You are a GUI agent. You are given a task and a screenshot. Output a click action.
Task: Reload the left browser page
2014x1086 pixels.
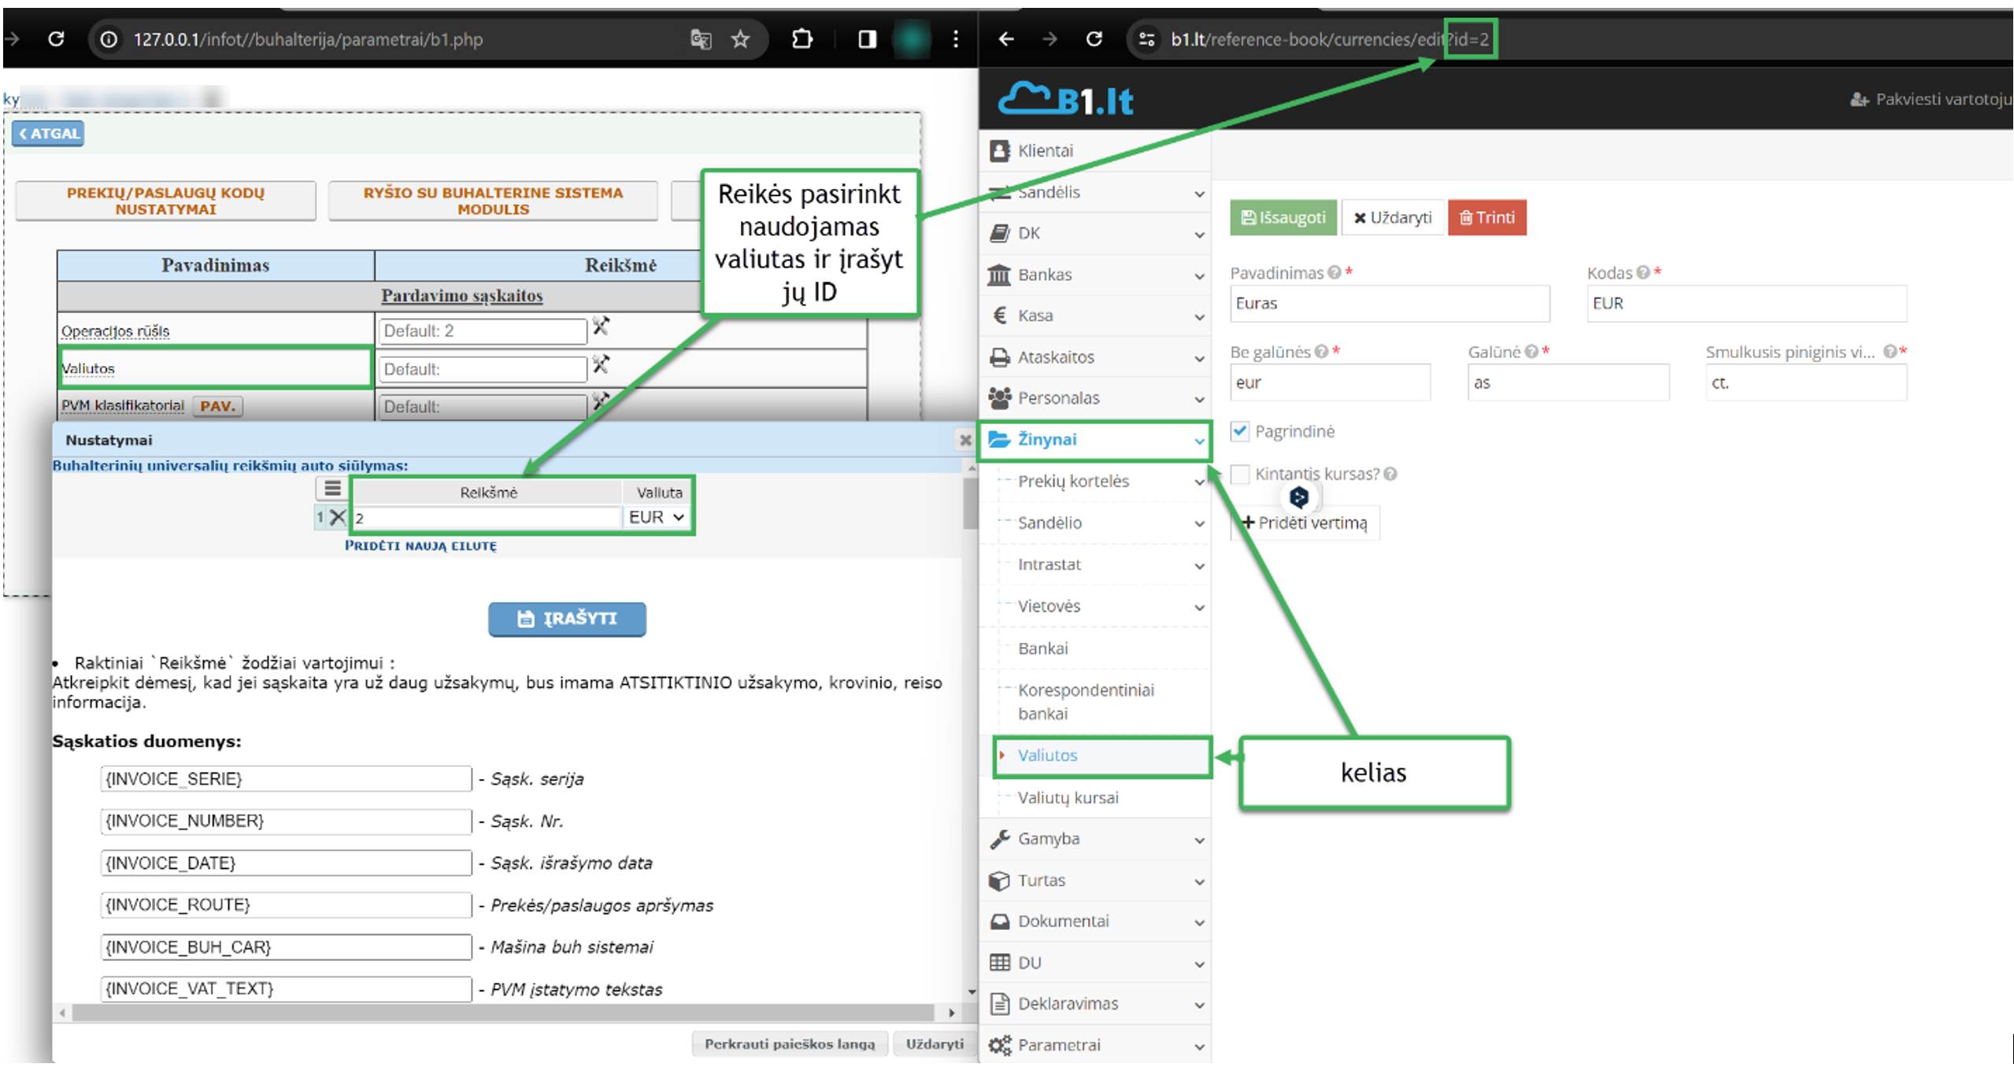tap(55, 39)
